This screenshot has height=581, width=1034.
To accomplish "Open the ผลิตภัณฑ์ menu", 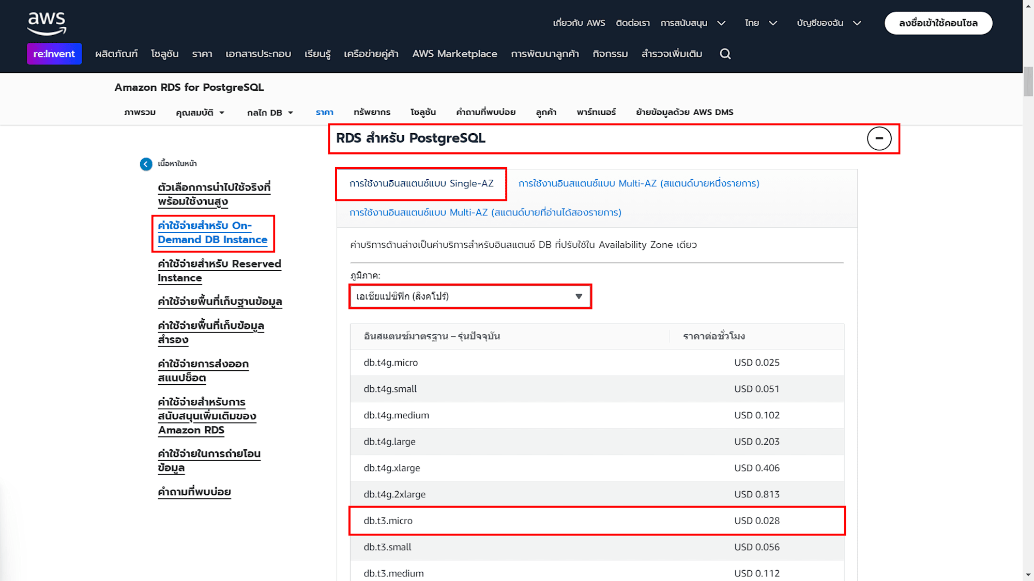I will (116, 54).
